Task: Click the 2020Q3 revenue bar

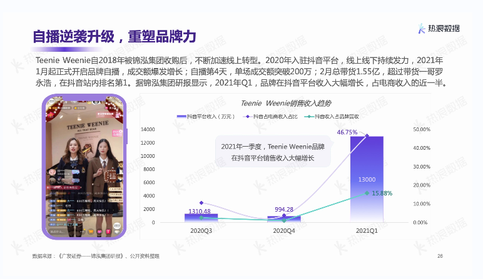Action: click(201, 218)
